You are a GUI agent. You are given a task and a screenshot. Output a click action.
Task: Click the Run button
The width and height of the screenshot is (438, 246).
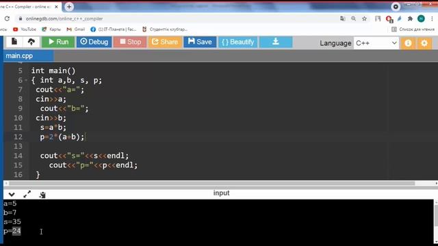coord(58,42)
